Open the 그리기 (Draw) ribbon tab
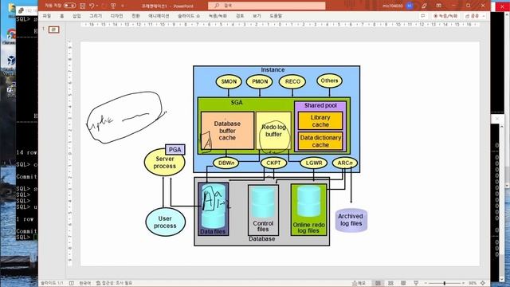 [96, 16]
